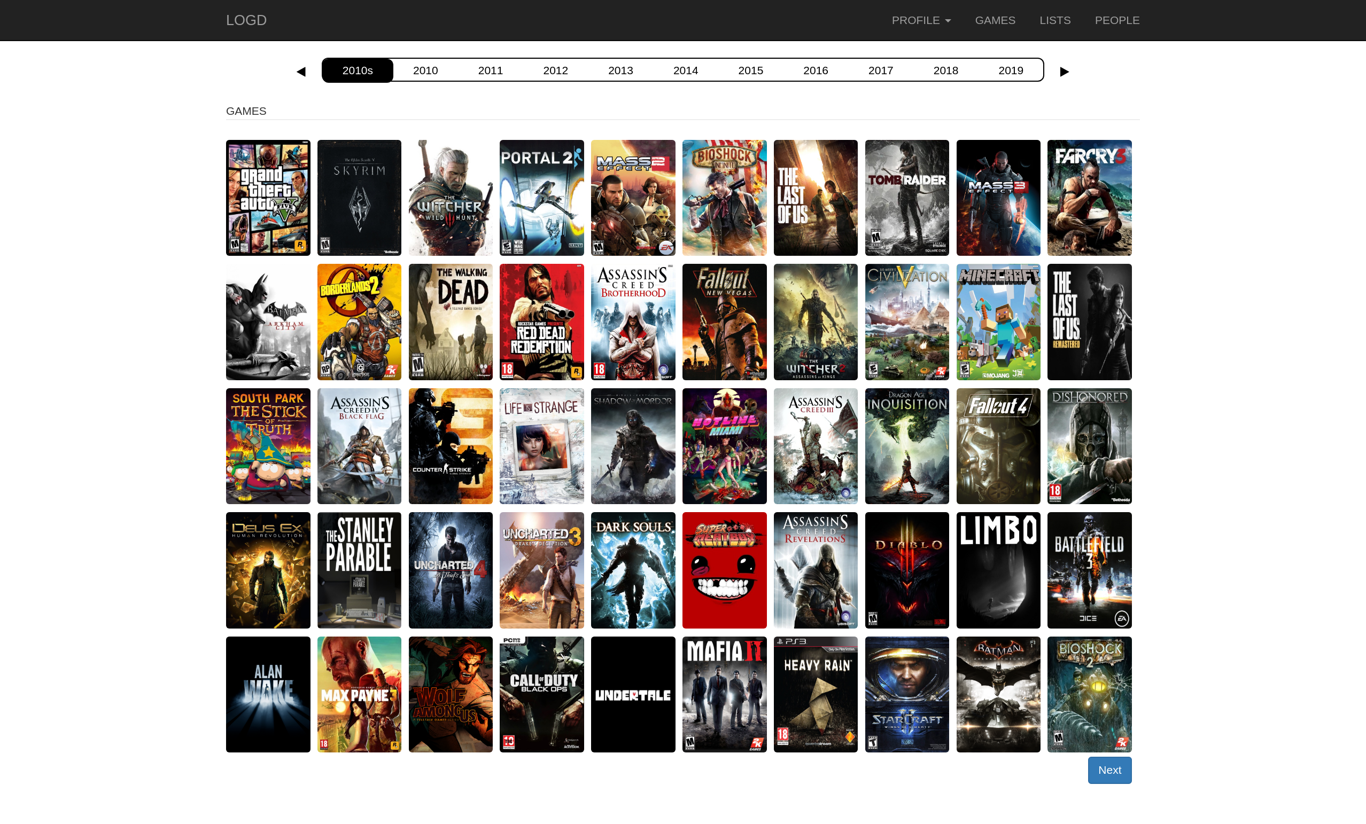Screen dimensions: 1366x824
Task: Open the Minecraft game cover
Action: pos(998,322)
